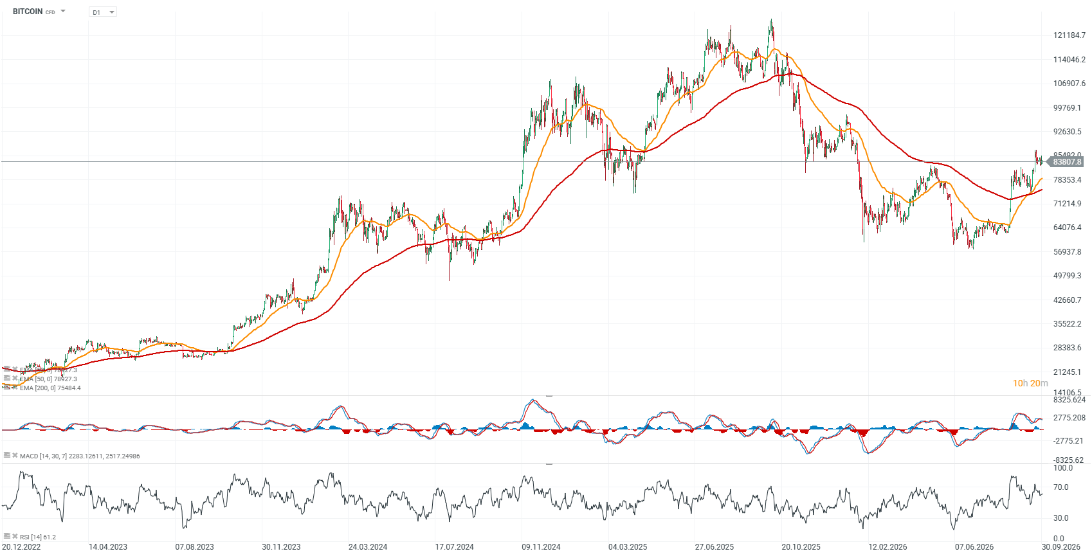Click the 14.04.2023 date label

(107, 547)
